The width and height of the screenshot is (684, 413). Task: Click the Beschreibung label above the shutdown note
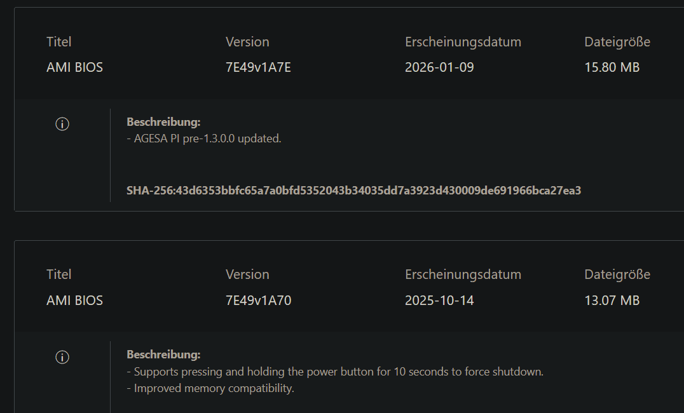(x=163, y=355)
